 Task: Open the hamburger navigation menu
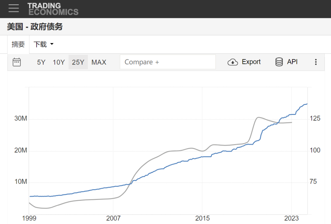tap(14, 8)
